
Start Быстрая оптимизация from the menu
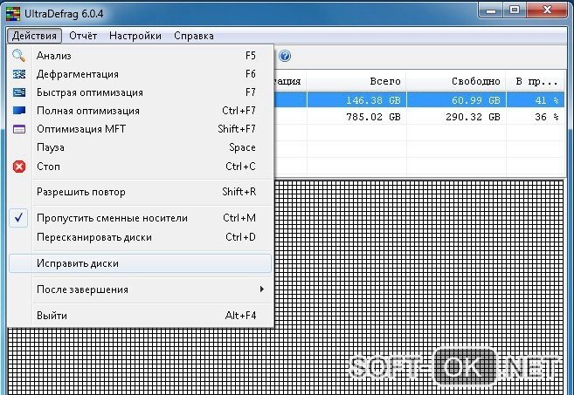click(x=141, y=92)
